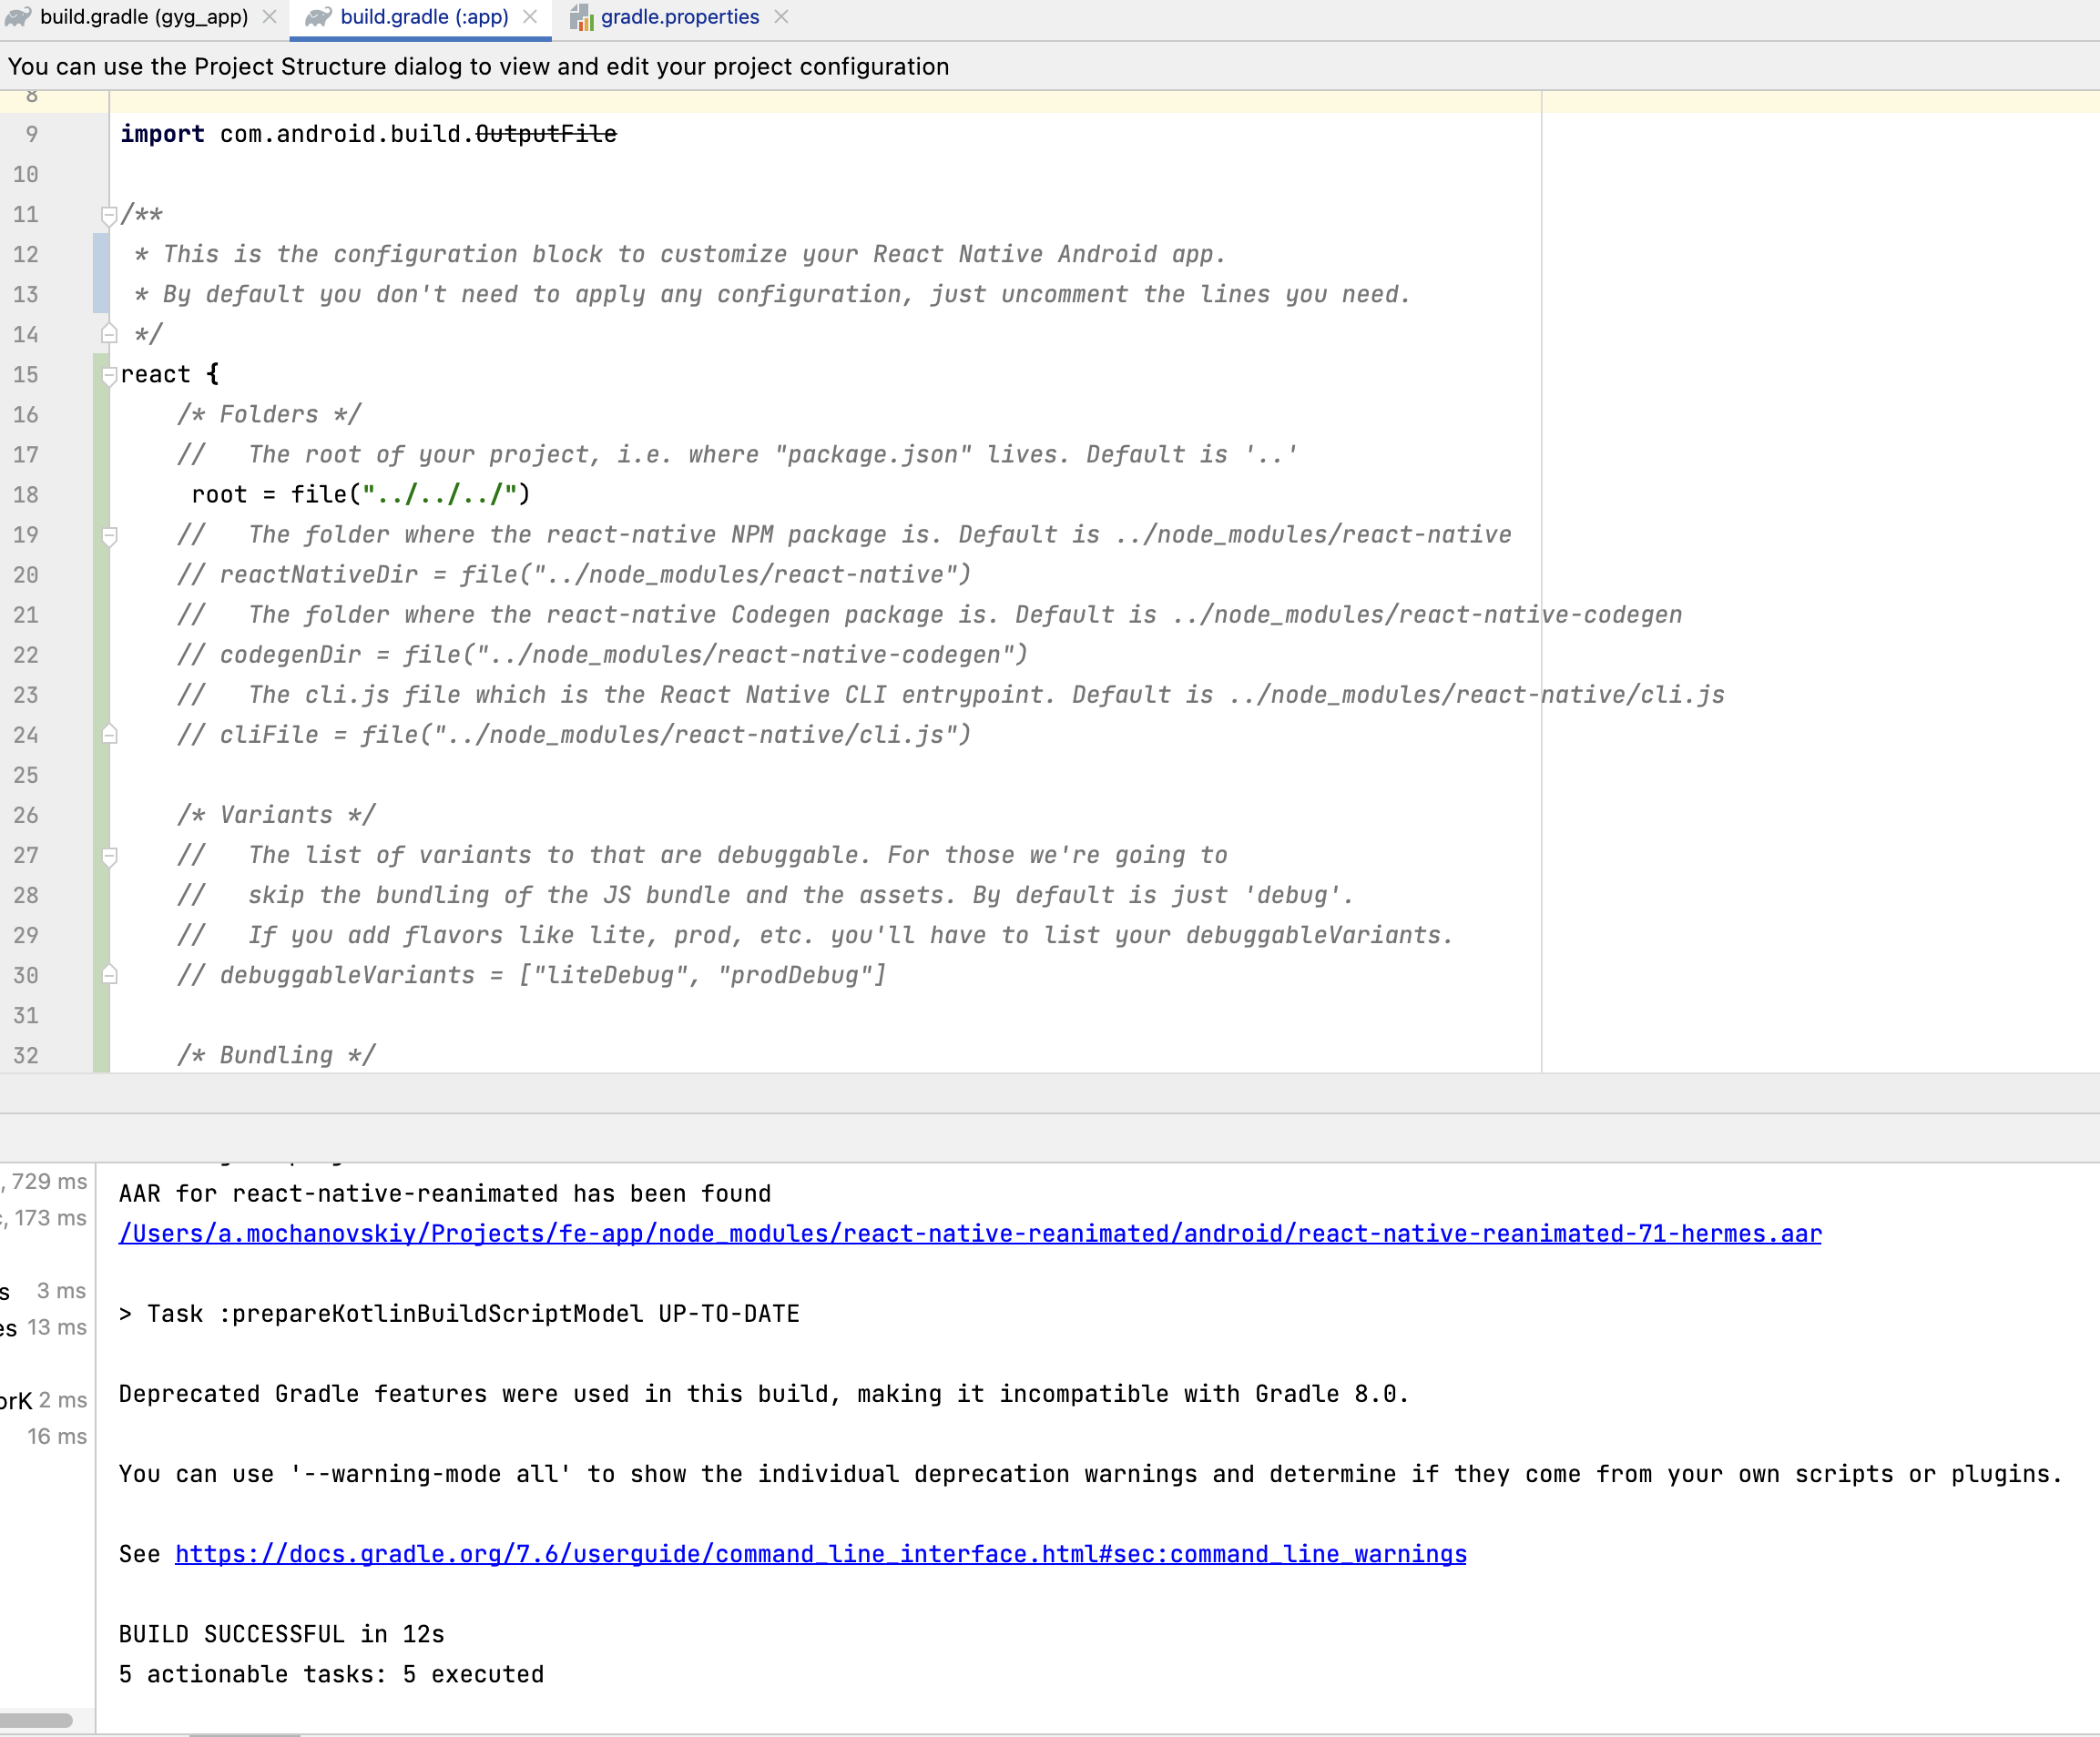Viewport: 2100px width, 1737px height.
Task: Fold the Variants comment block at line 27
Action: coord(109,856)
